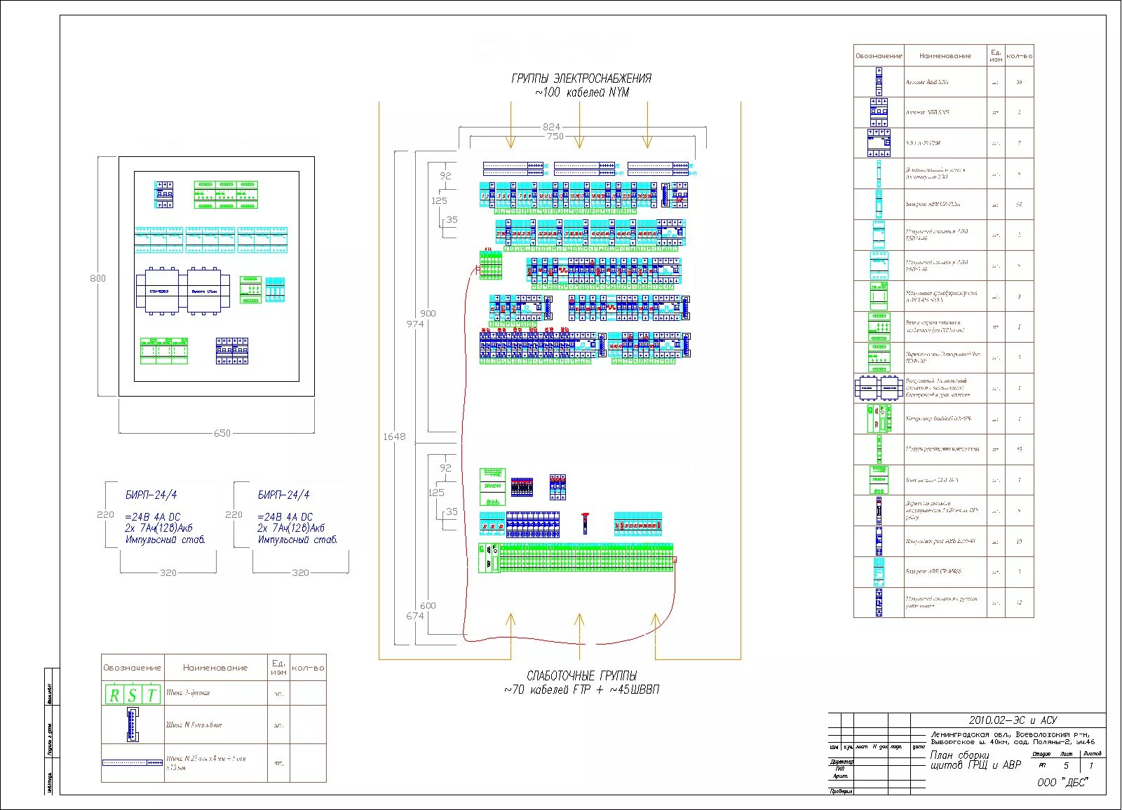Click the RST three-phase busbar symbol
1122x810 pixels.
tap(133, 694)
